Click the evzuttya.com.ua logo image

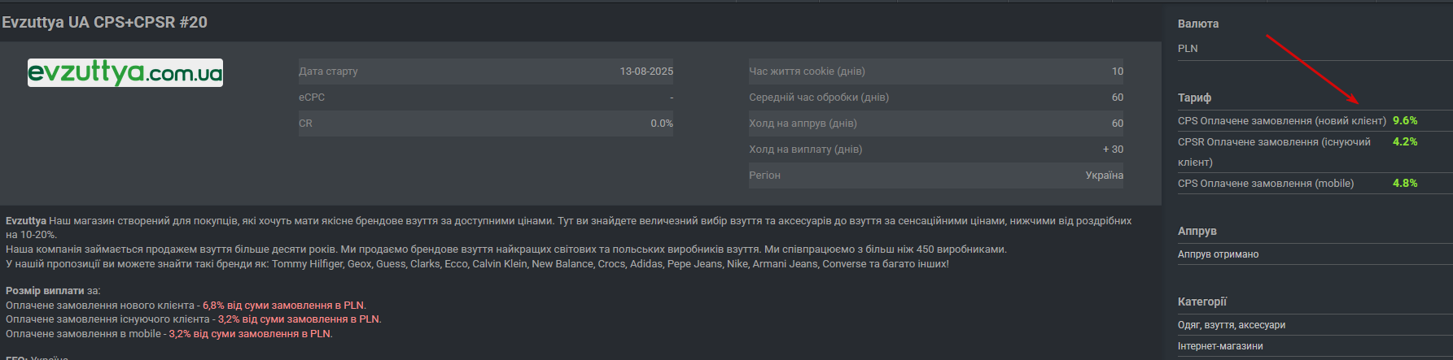coord(125,72)
